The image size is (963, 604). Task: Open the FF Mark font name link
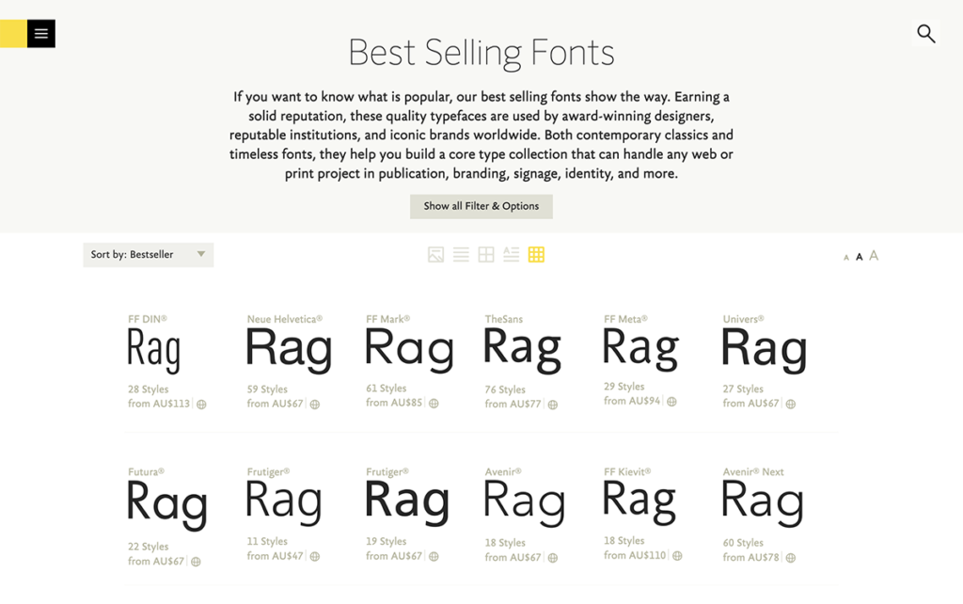pyautogui.click(x=388, y=319)
